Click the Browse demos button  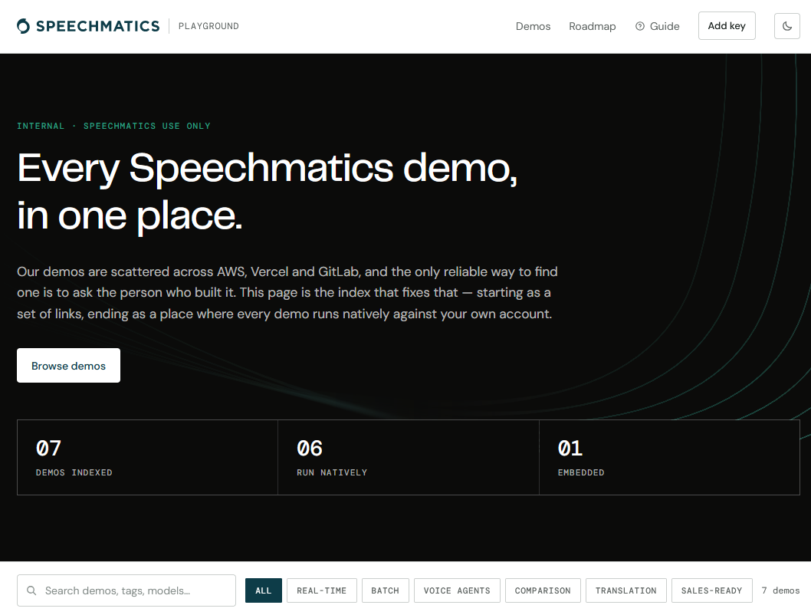point(68,365)
